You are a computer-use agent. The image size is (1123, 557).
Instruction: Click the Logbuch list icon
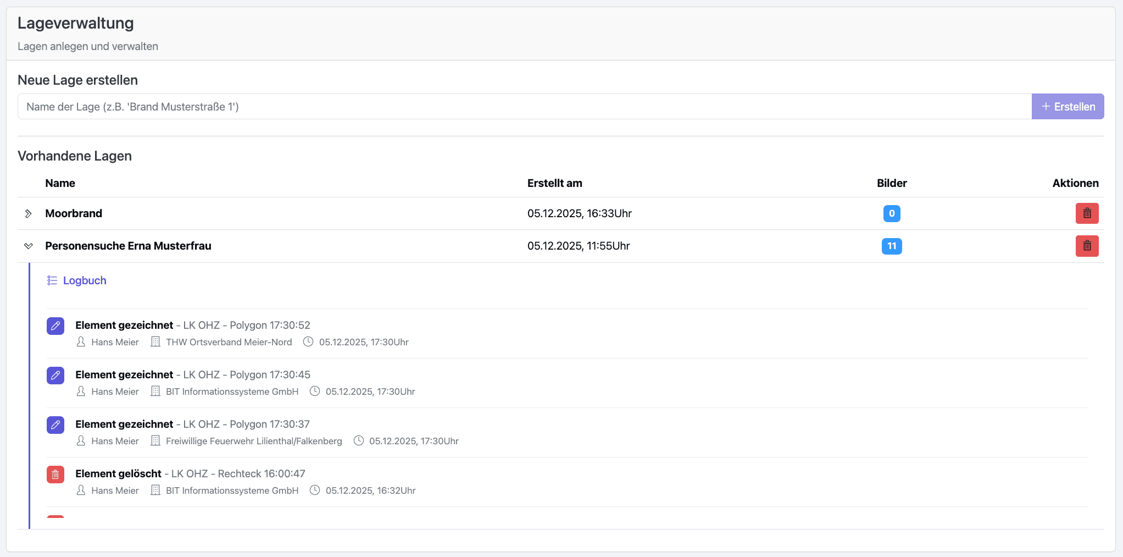(52, 280)
